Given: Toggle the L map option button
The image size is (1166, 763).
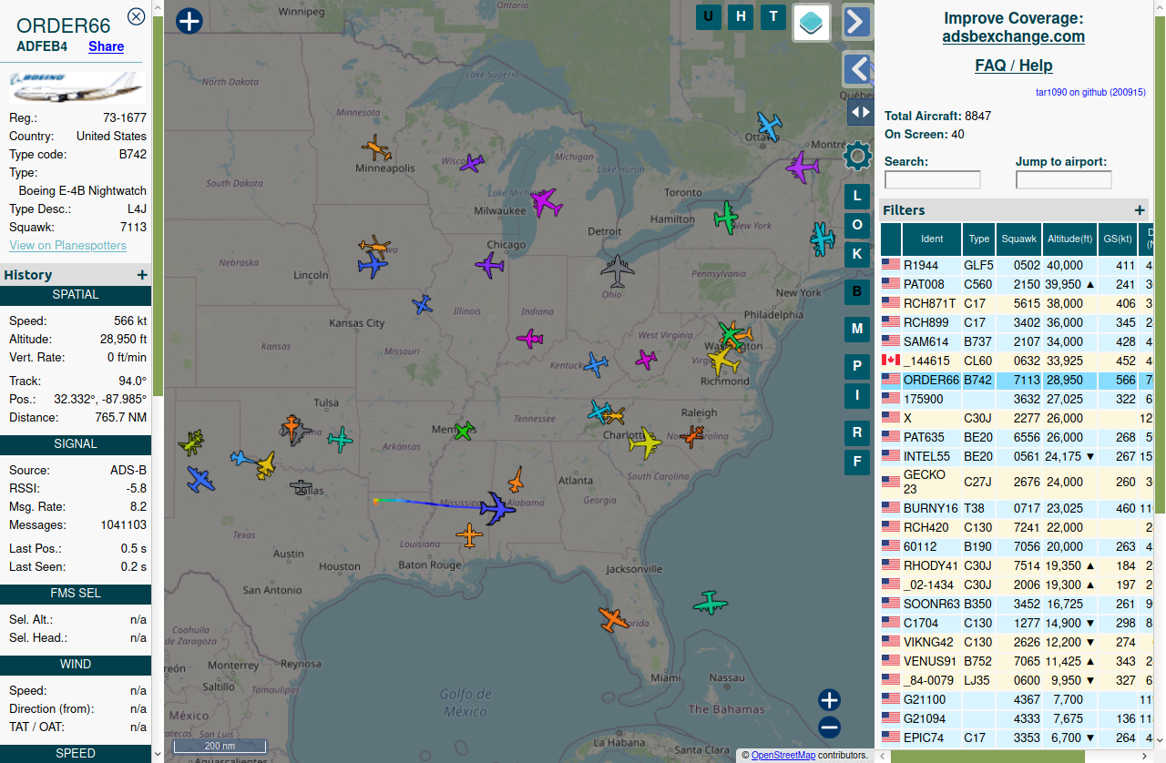Looking at the screenshot, I should tap(857, 196).
